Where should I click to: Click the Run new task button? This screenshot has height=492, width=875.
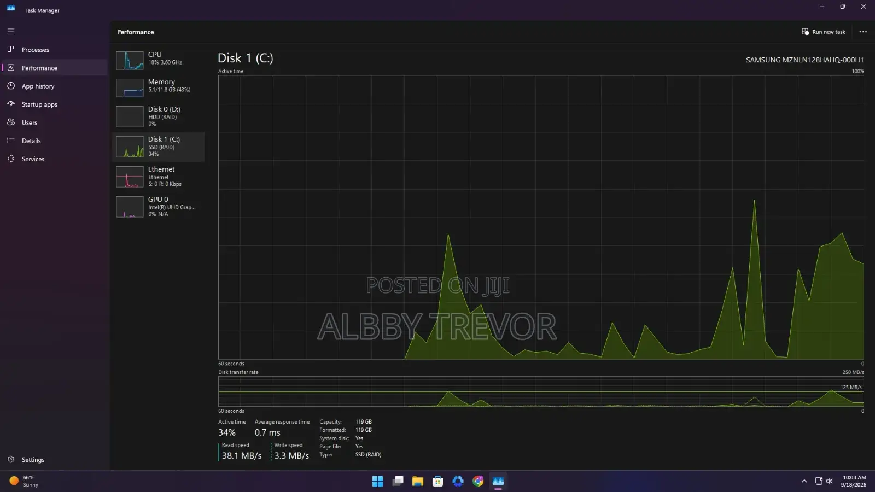coord(824,32)
